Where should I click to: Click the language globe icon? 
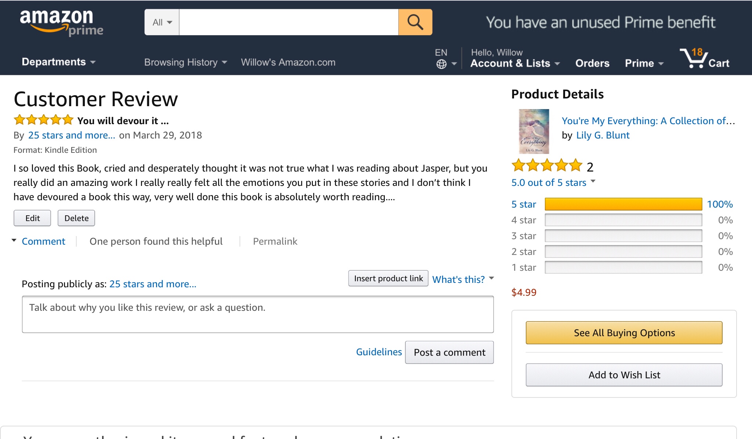(441, 64)
